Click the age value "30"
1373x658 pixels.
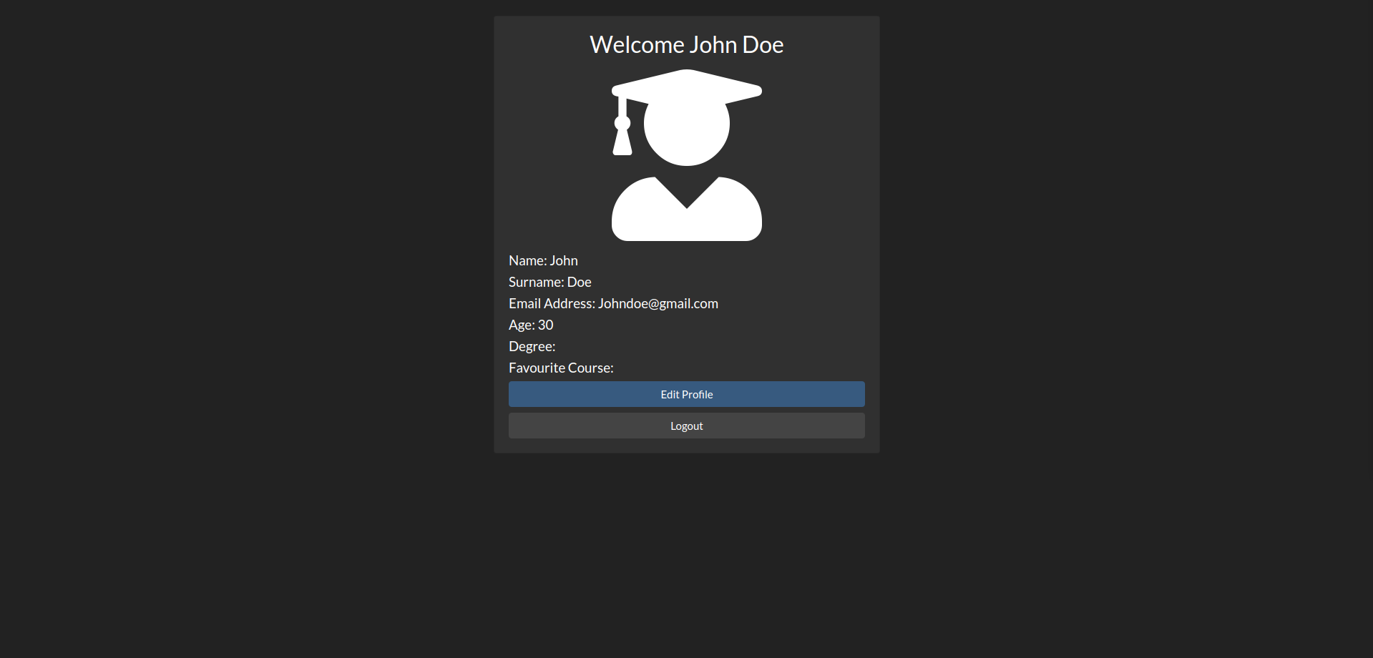click(545, 325)
